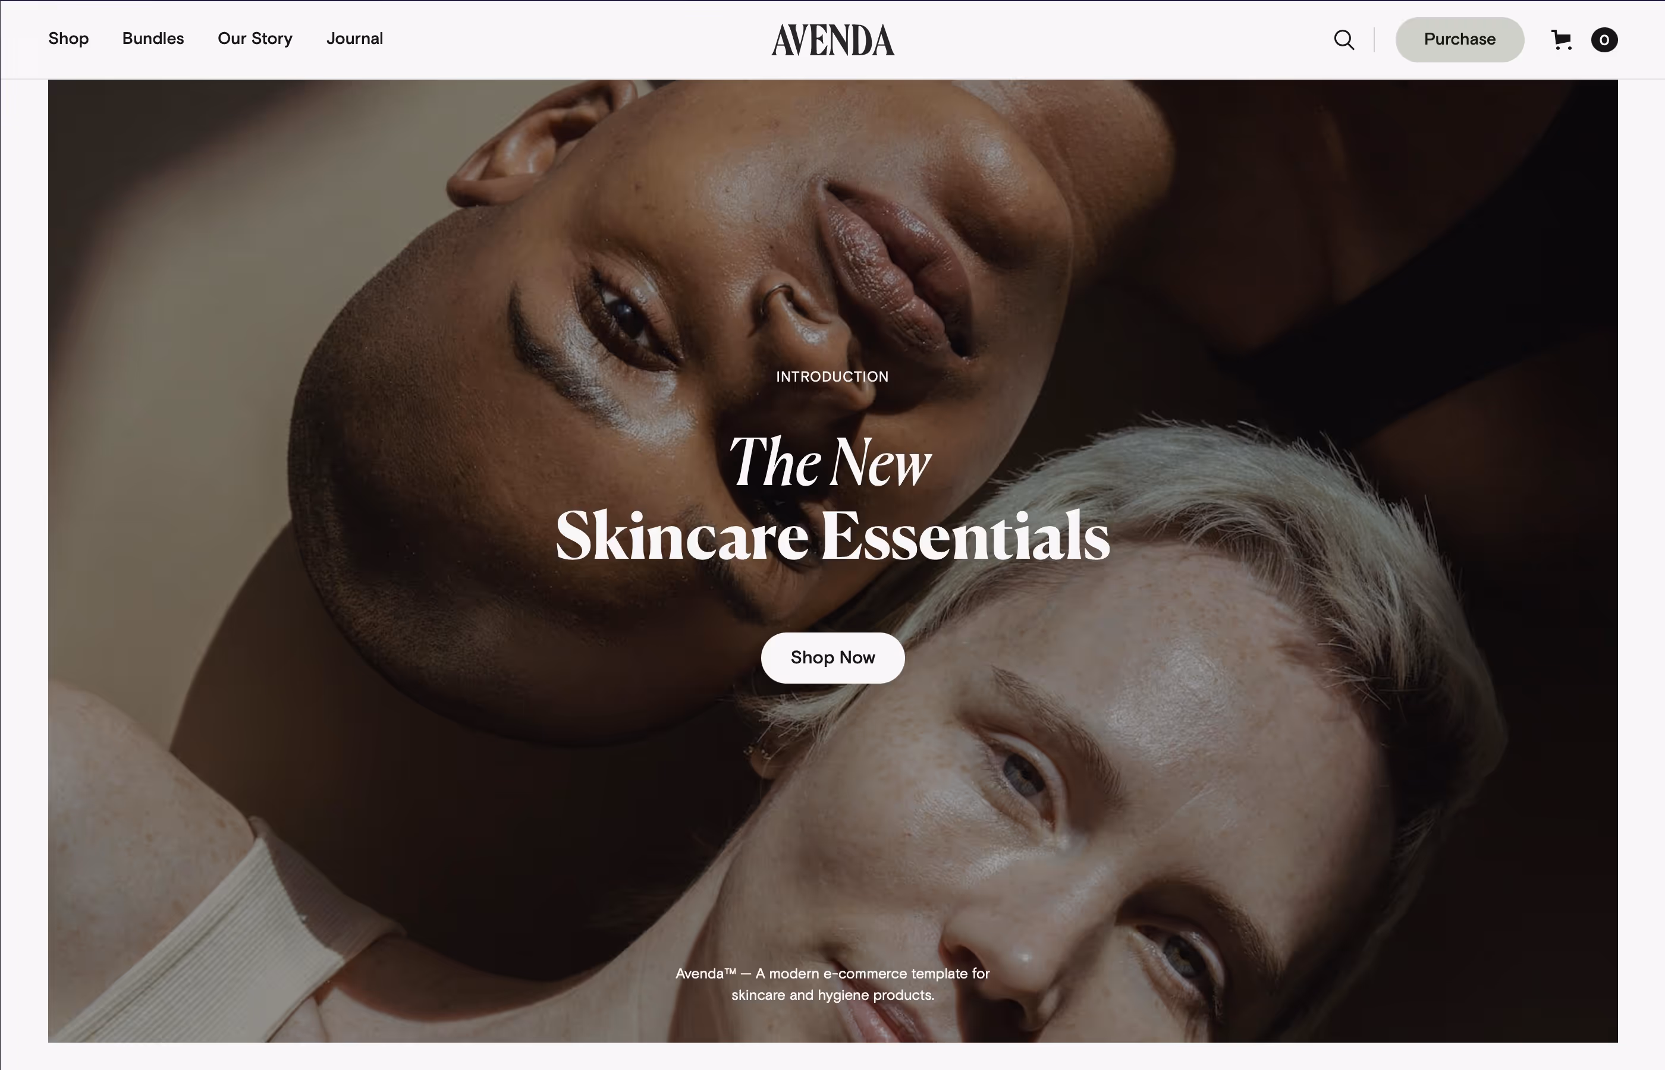Click the nose ring in hero photo
Image resolution: width=1665 pixels, height=1070 pixels.
click(x=775, y=300)
